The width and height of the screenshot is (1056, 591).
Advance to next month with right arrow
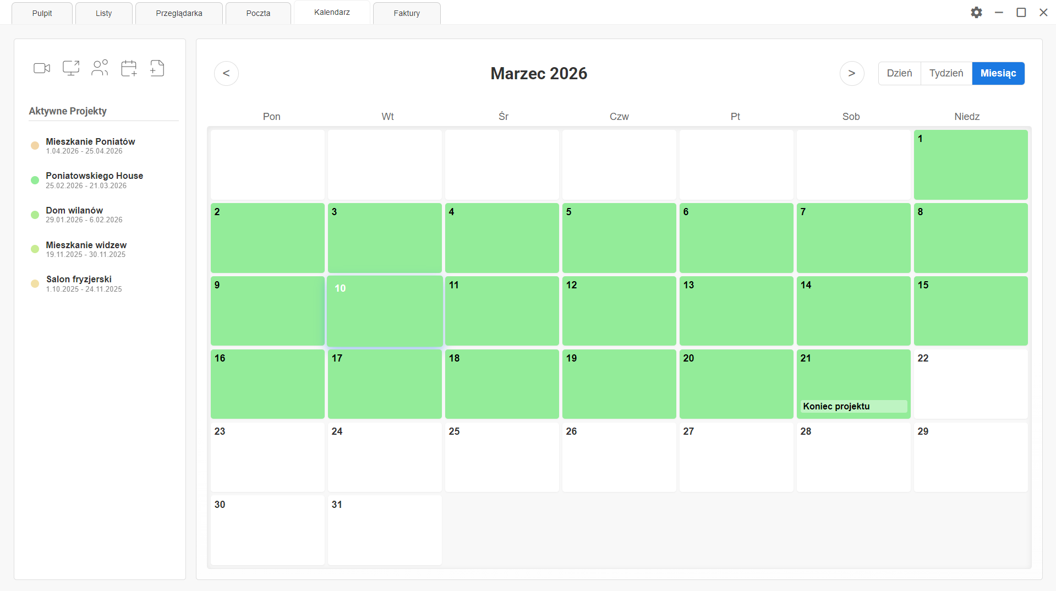coord(851,73)
